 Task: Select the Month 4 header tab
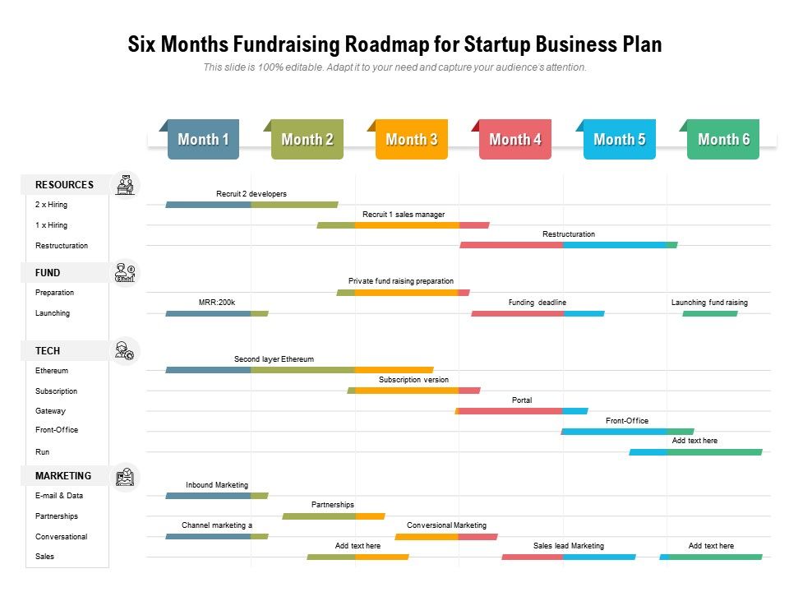pos(515,140)
